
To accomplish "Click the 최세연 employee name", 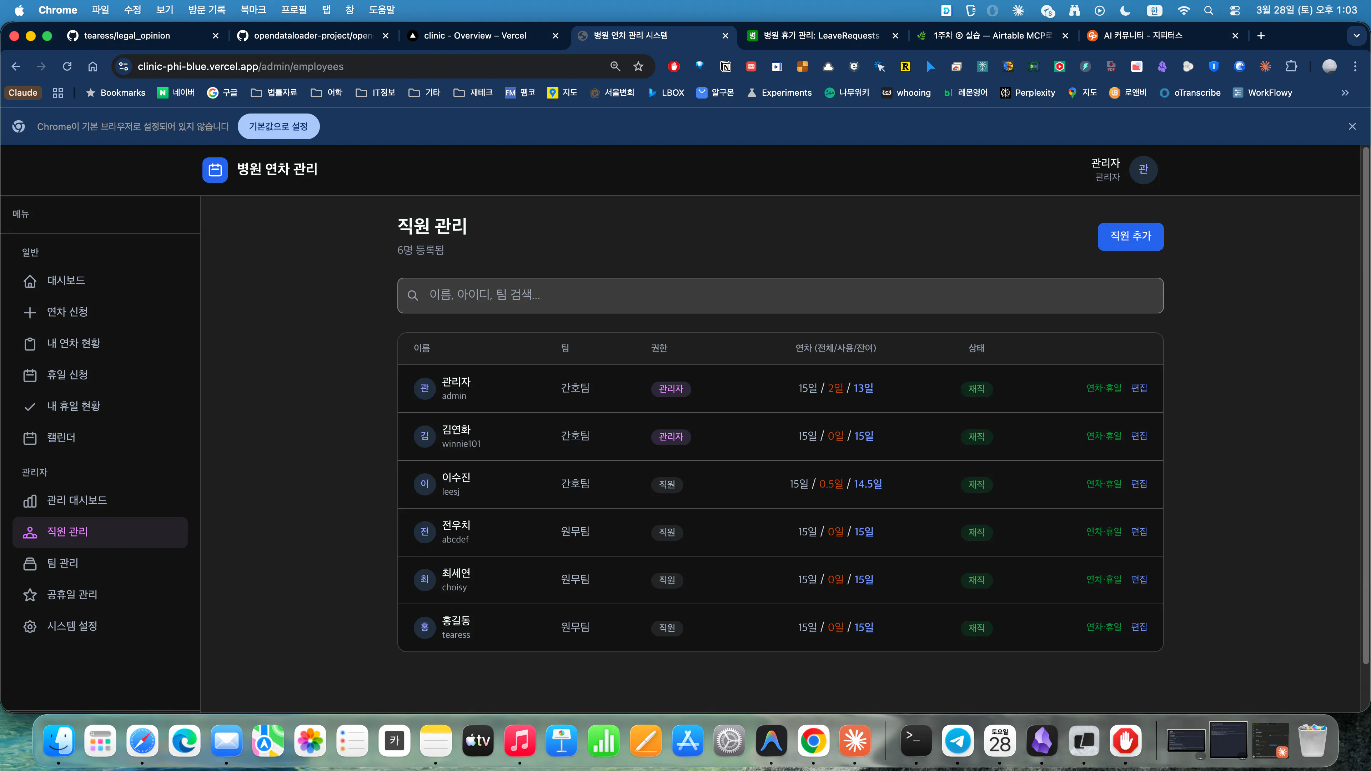I will [456, 573].
